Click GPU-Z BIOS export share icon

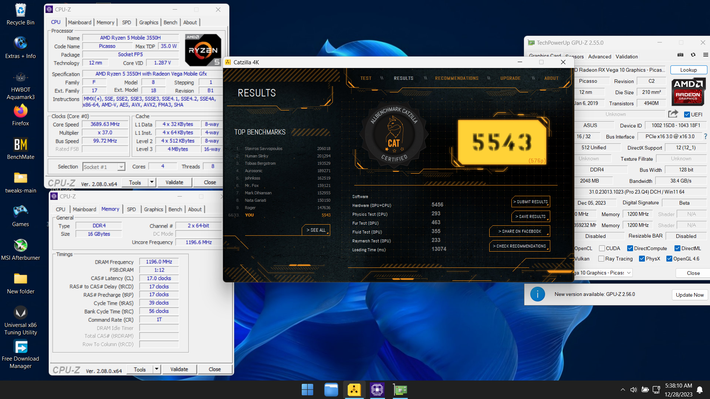coord(673,114)
